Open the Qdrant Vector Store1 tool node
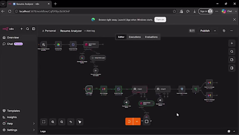239x135 pixels. [146, 103]
